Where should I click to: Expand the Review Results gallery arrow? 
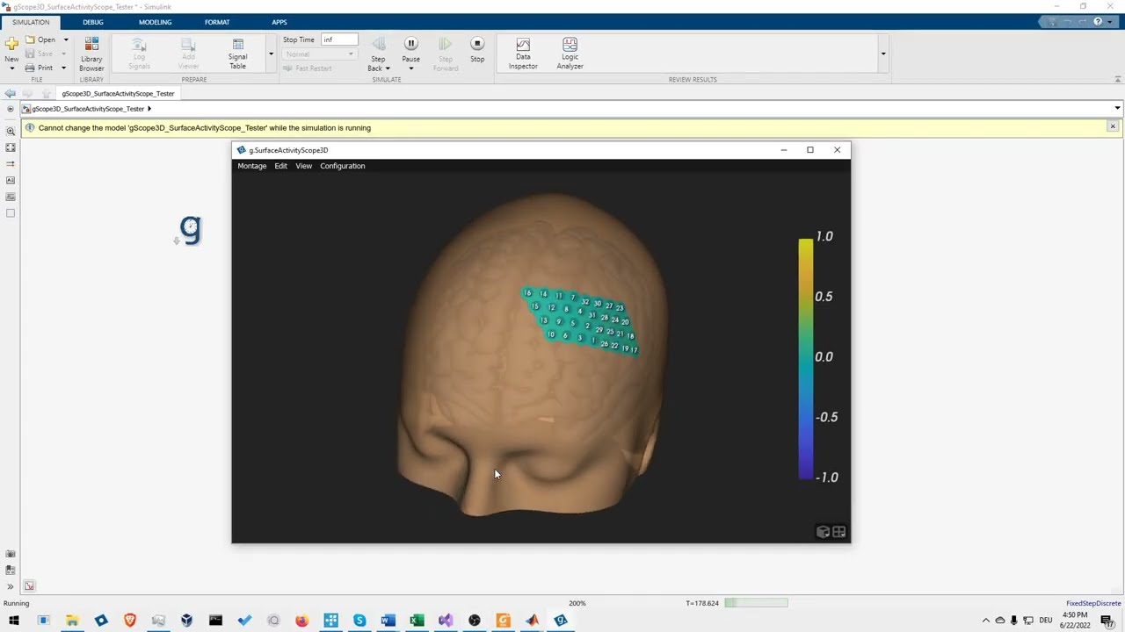click(x=883, y=54)
